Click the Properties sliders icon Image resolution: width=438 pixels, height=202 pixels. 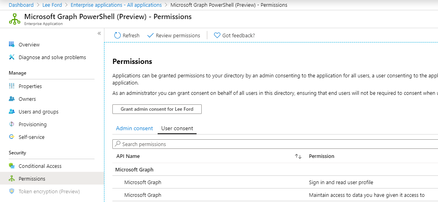(x=12, y=86)
